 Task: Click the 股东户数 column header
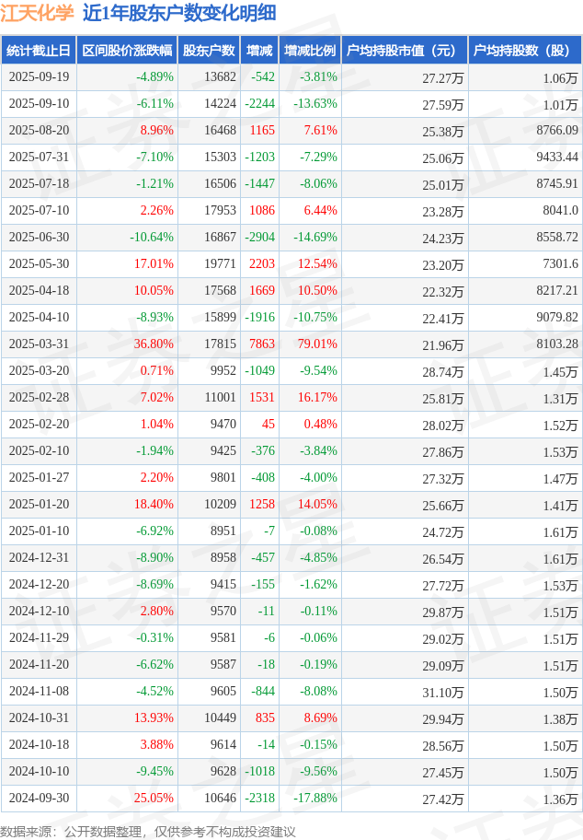tap(209, 51)
